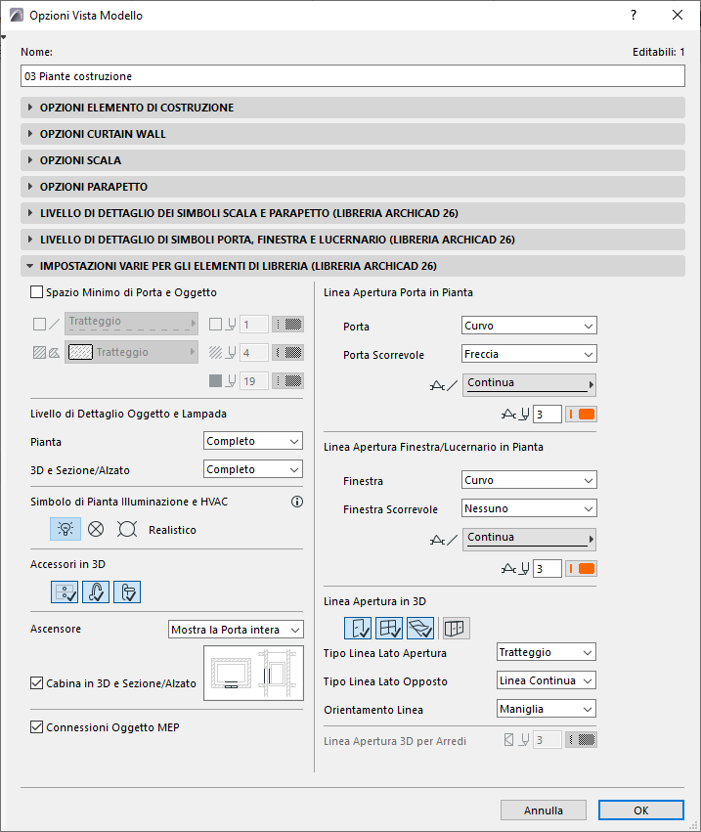701x832 pixels.
Task: Expand Livello di dettaglio simboli Scala e Parapetto
Action: pyautogui.click(x=353, y=213)
